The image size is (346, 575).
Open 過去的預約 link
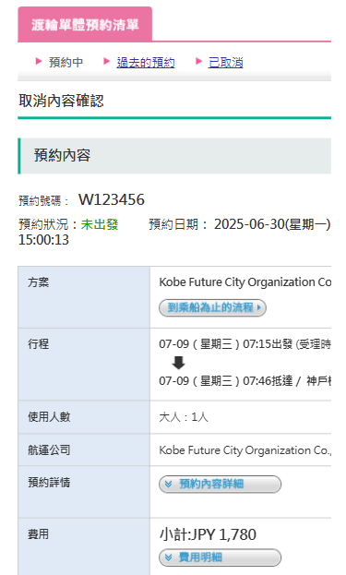[146, 62]
